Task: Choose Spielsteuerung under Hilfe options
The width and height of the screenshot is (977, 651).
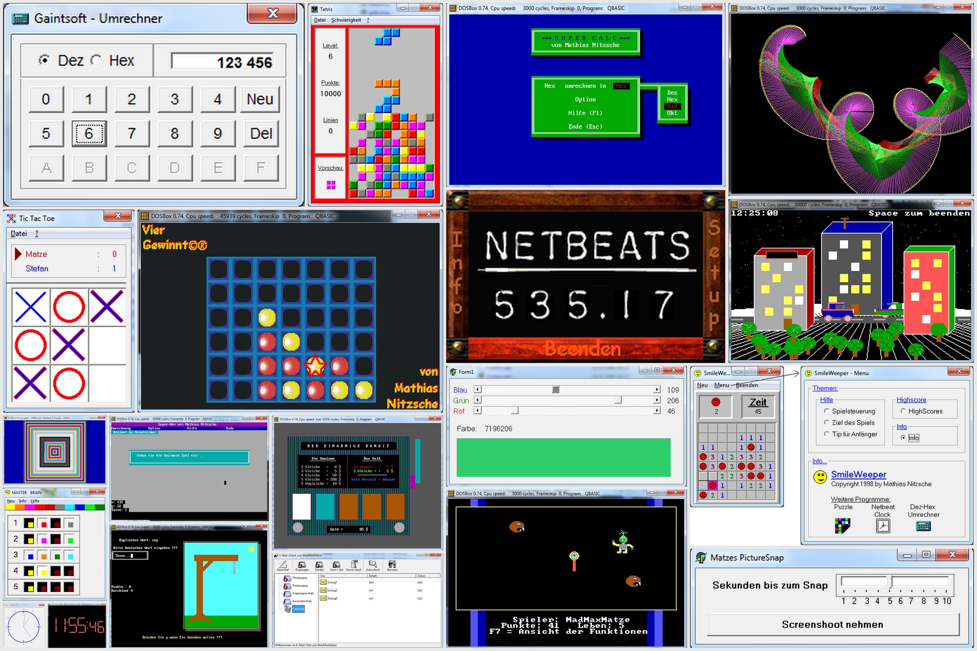Action: coord(827,411)
